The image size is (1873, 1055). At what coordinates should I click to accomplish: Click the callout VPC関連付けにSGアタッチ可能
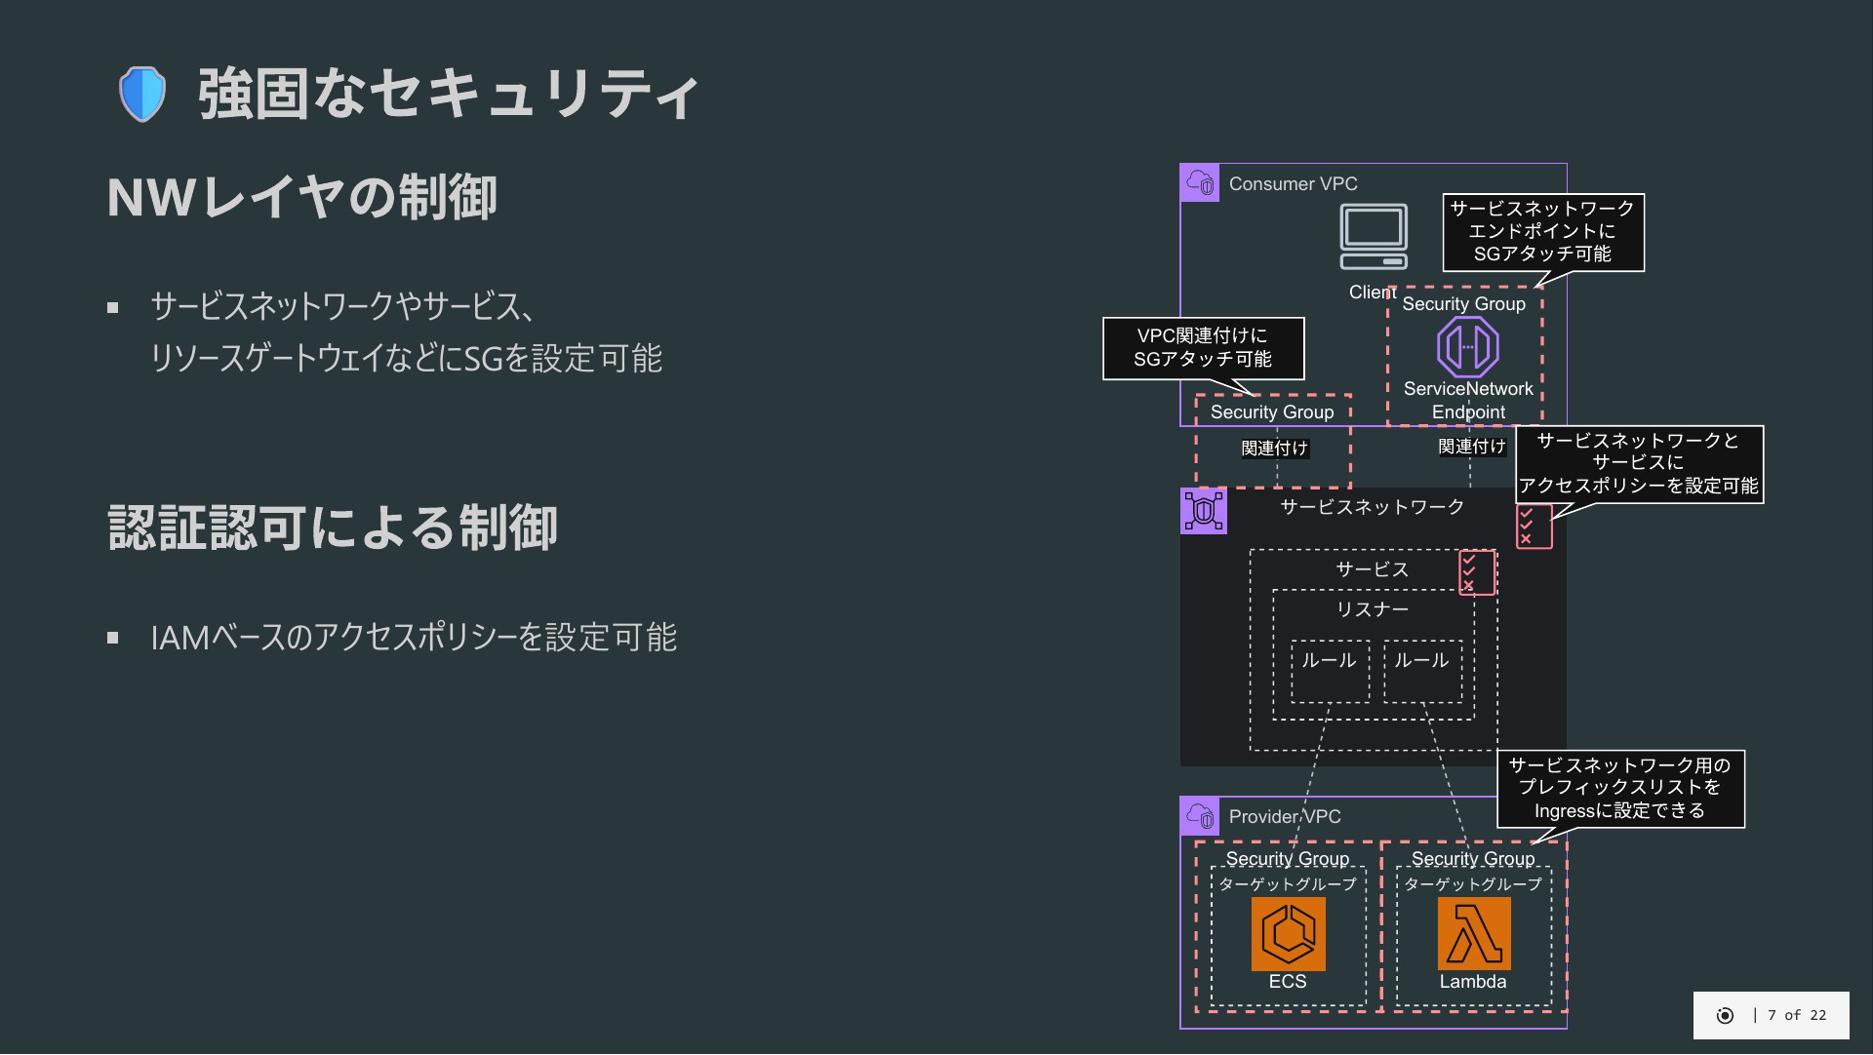coord(1203,348)
